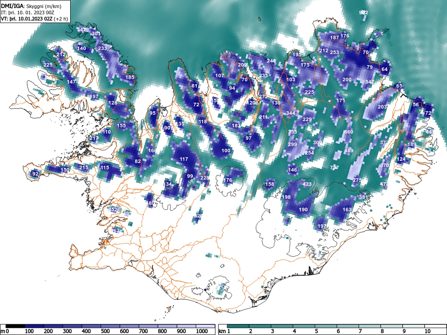Click visibility value 195 on the map
This screenshot has width=447, height=335.
coord(297,54)
